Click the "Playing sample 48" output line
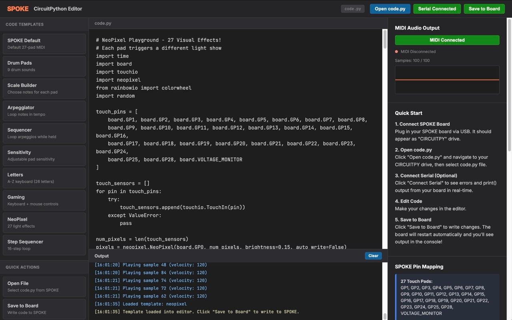 coord(151,265)
